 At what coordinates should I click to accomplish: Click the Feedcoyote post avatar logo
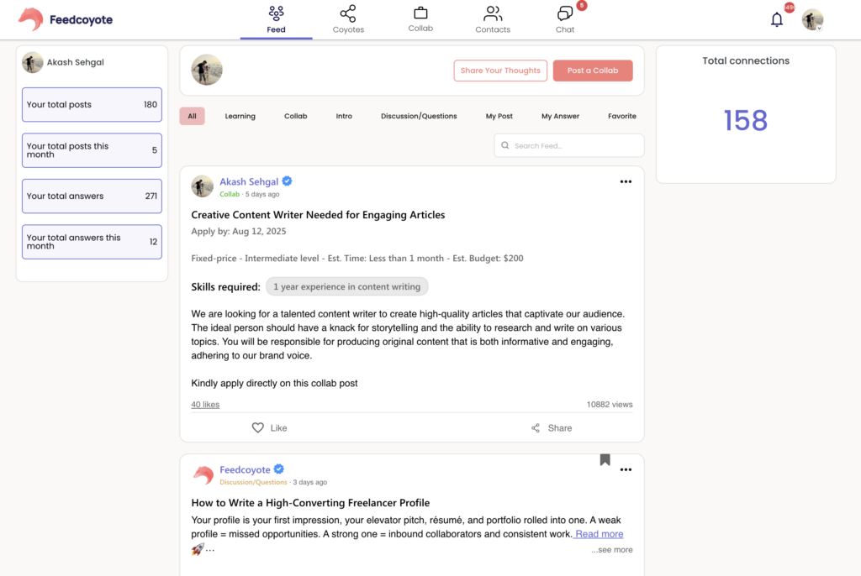[203, 474]
